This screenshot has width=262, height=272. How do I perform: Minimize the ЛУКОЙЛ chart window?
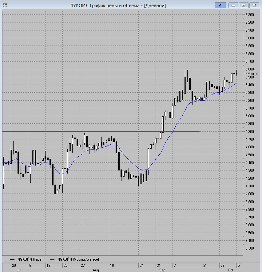233,5
